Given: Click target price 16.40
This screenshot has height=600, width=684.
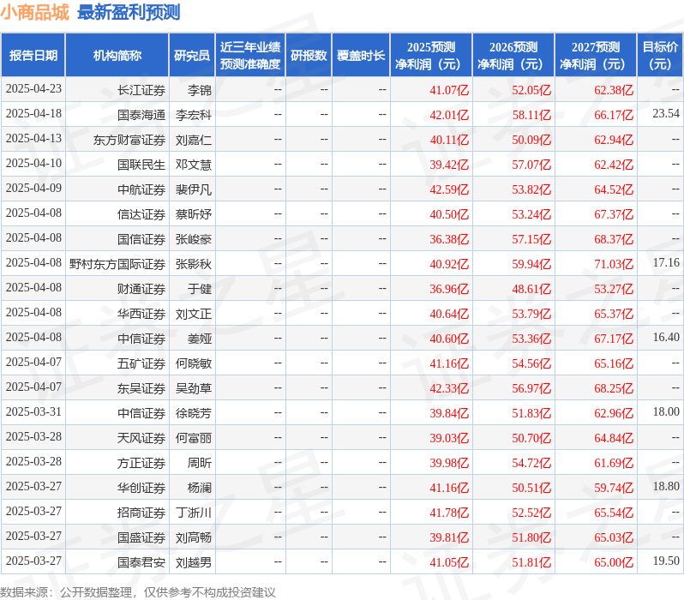Looking at the screenshot, I should [666, 338].
